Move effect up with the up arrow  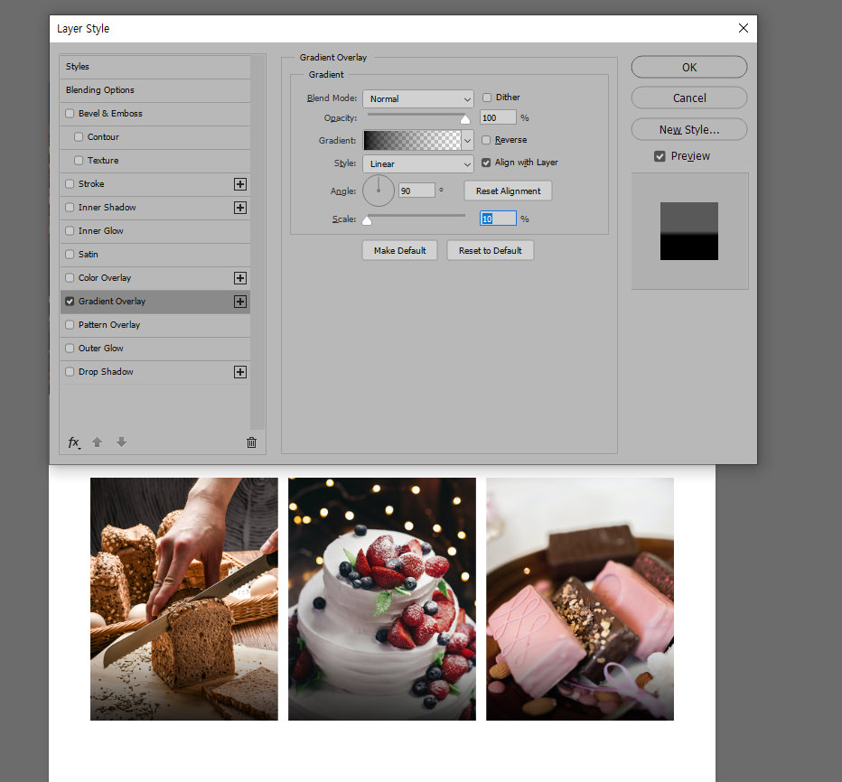[x=97, y=442]
